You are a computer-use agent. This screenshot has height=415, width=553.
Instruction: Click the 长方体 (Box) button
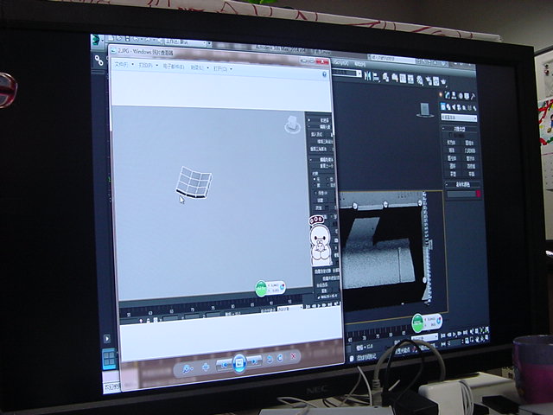click(451, 143)
